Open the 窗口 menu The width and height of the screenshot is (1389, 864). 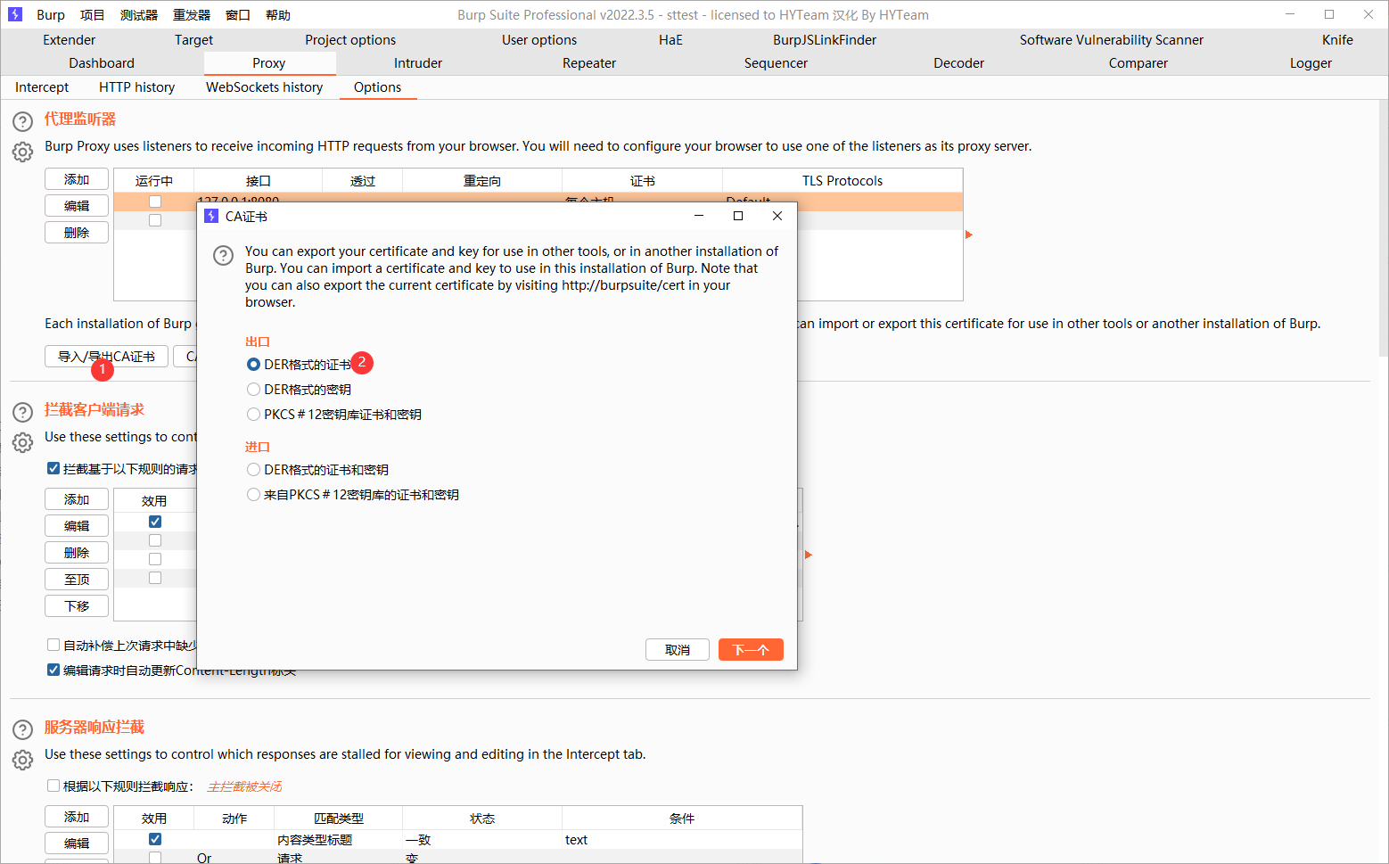(x=238, y=15)
